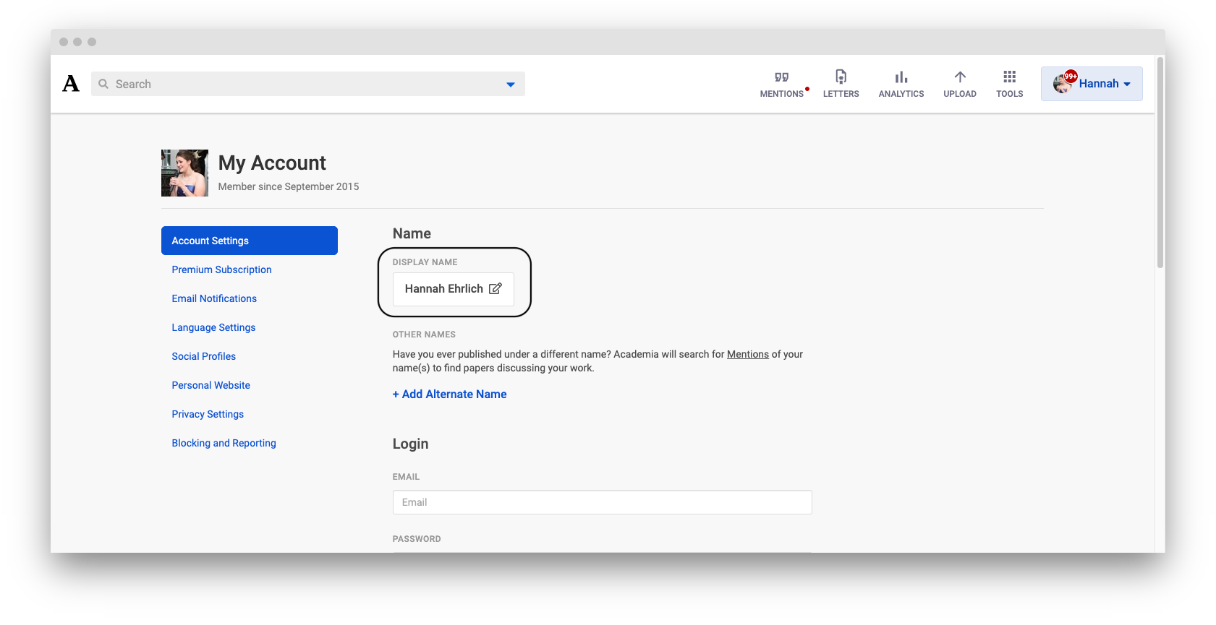This screenshot has height=625, width=1216.
Task: Click the Add Alternate Name link
Action: 449,394
